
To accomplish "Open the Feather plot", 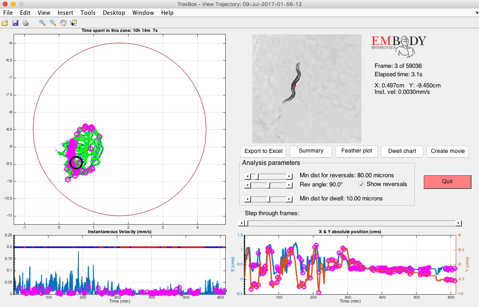I will pyautogui.click(x=357, y=151).
